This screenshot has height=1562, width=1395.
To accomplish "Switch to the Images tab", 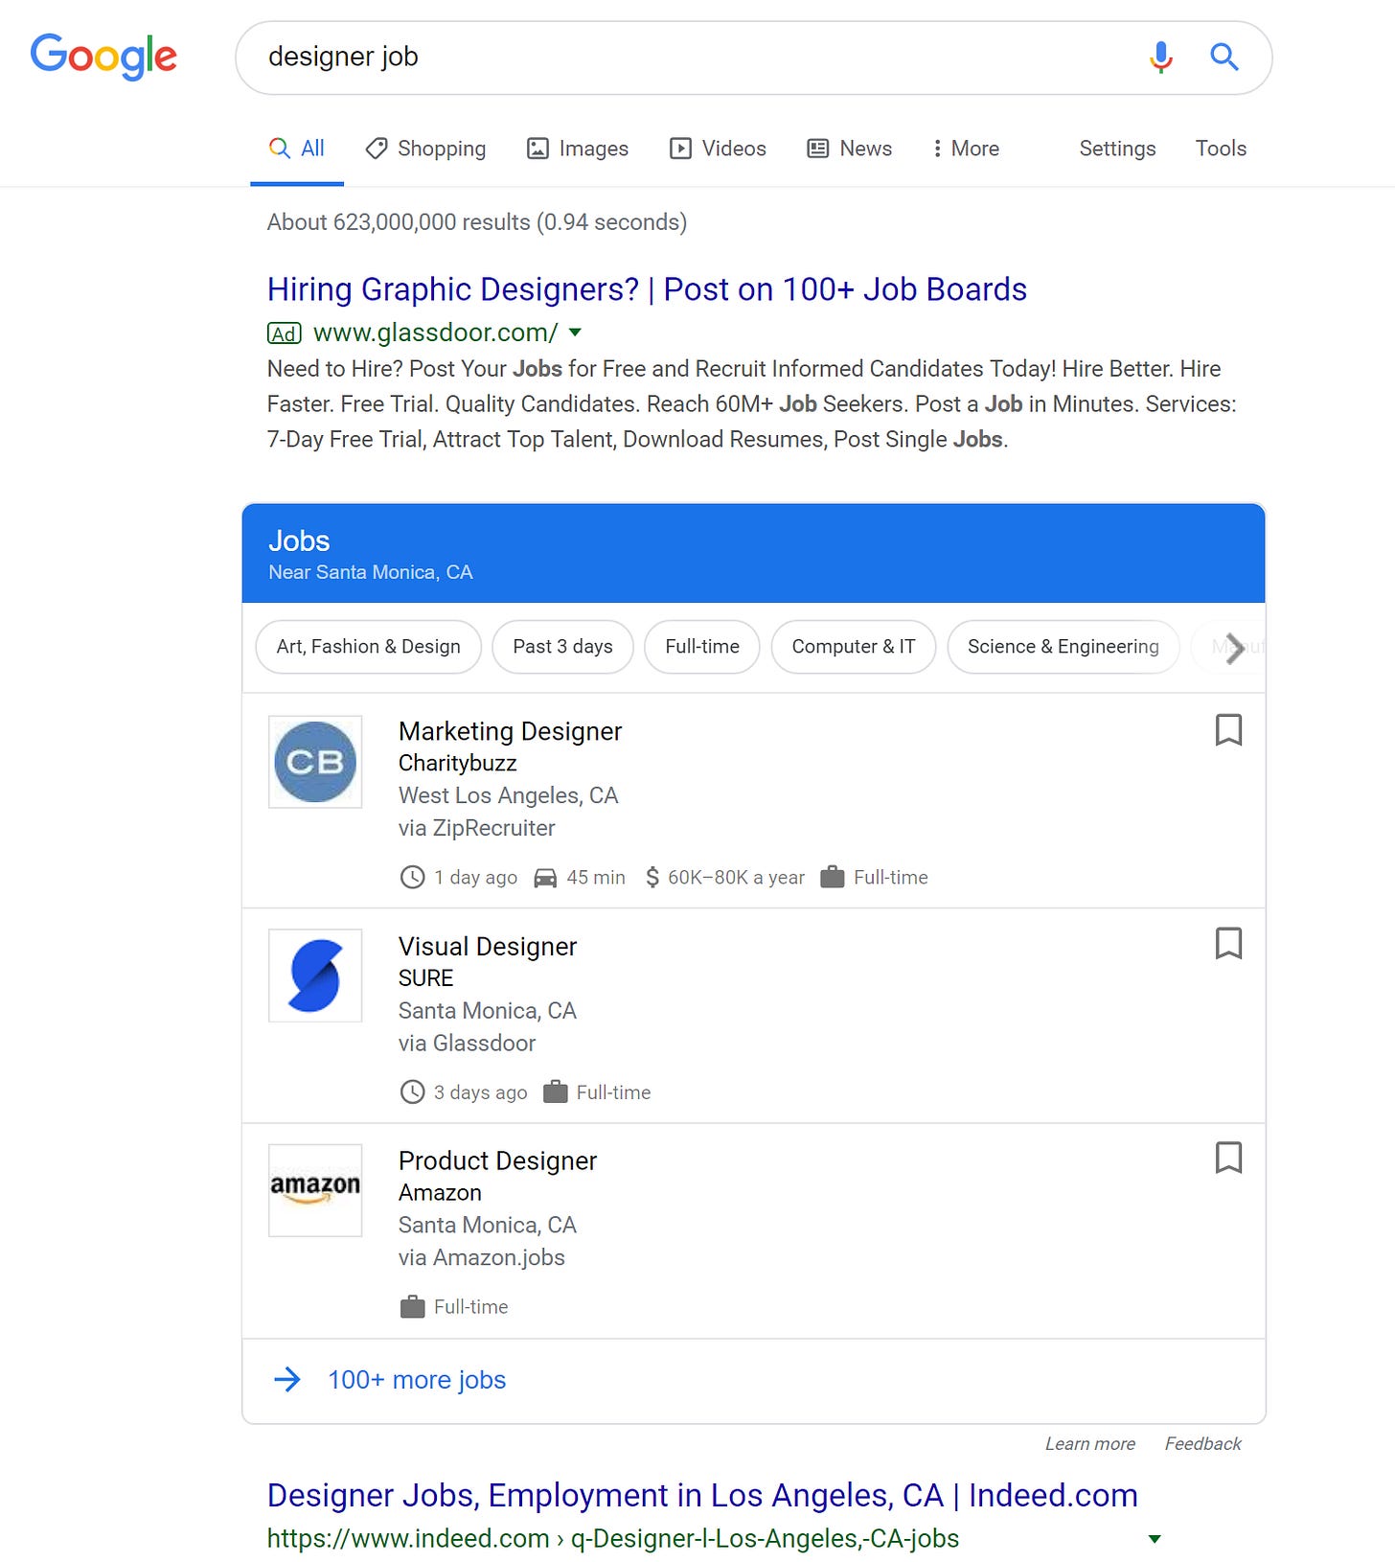I will [578, 149].
